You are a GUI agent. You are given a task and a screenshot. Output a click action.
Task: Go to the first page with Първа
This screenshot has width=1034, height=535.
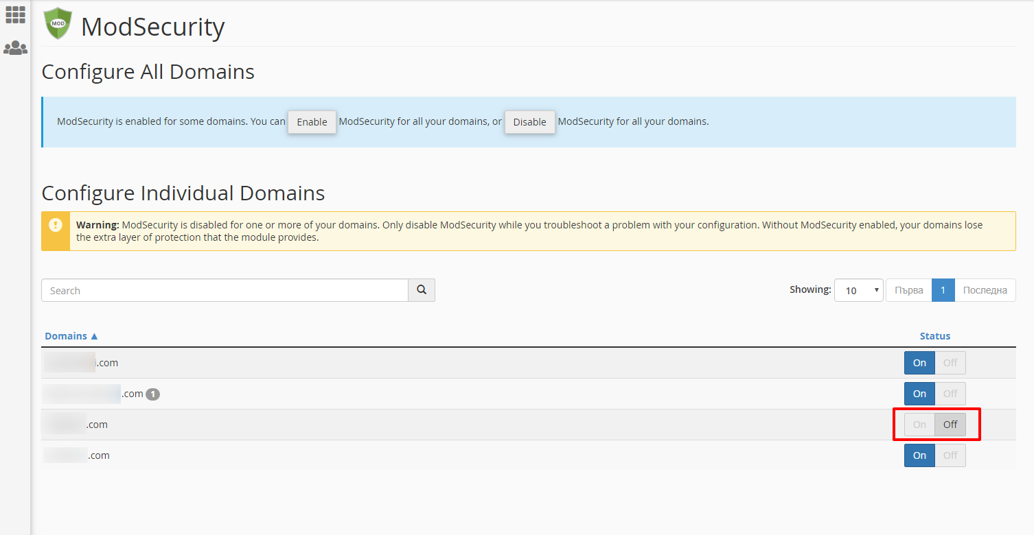coord(909,290)
